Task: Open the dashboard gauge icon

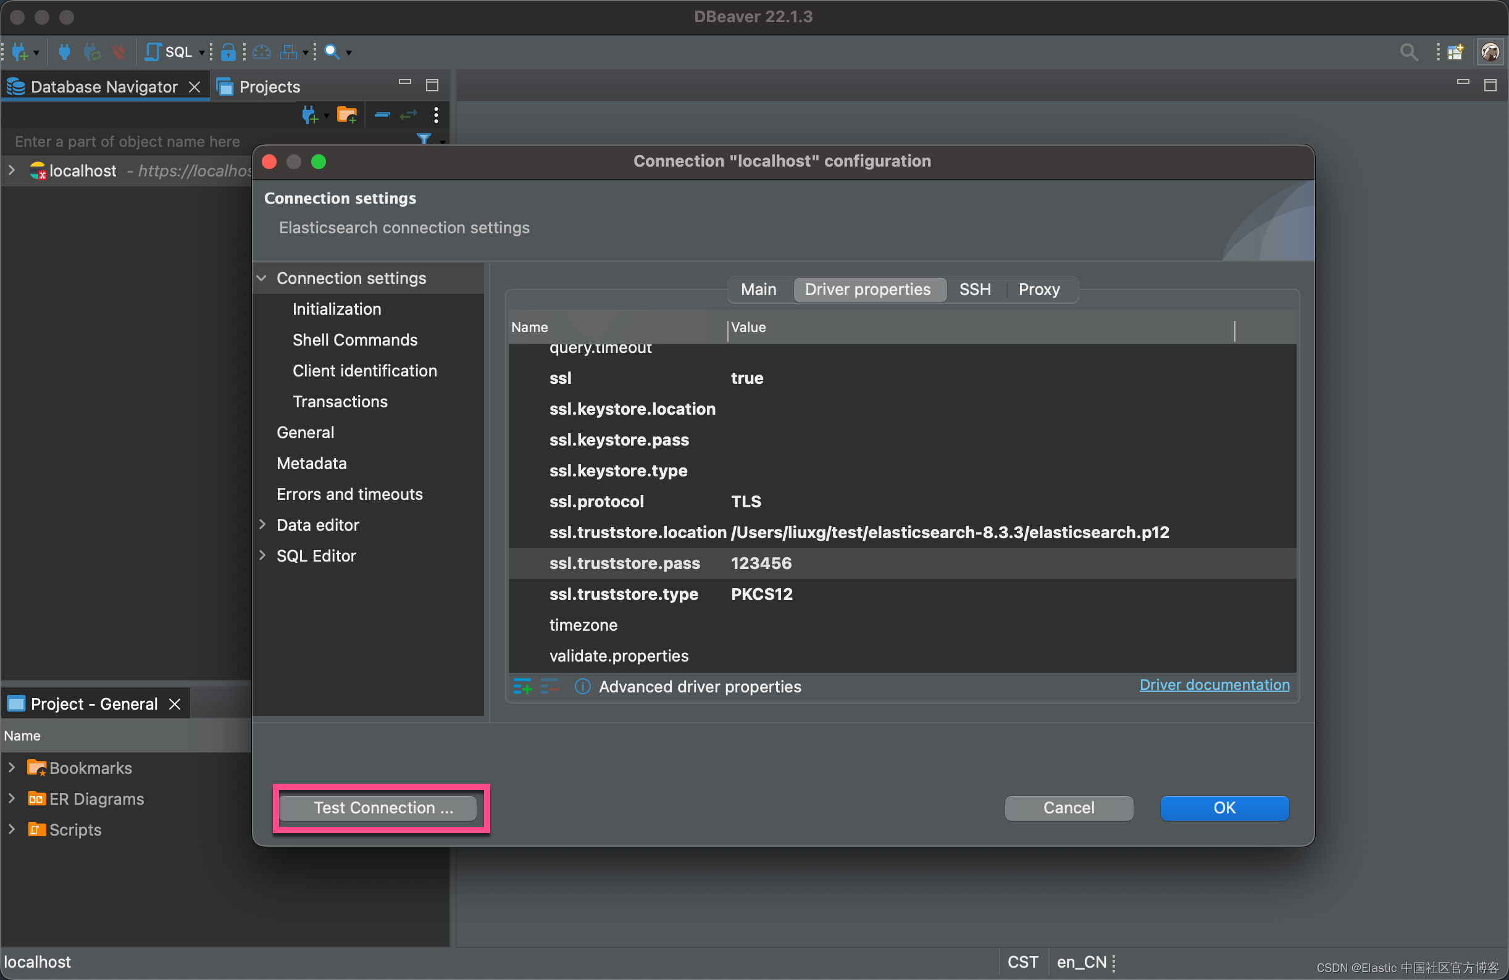Action: click(x=262, y=51)
